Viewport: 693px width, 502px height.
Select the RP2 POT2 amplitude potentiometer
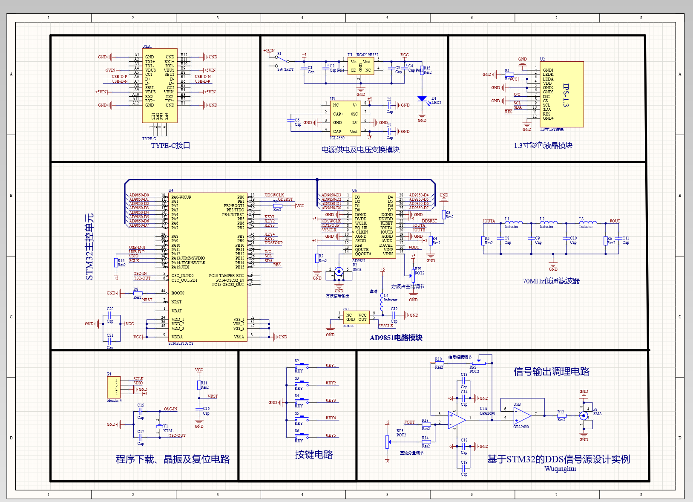point(479,362)
